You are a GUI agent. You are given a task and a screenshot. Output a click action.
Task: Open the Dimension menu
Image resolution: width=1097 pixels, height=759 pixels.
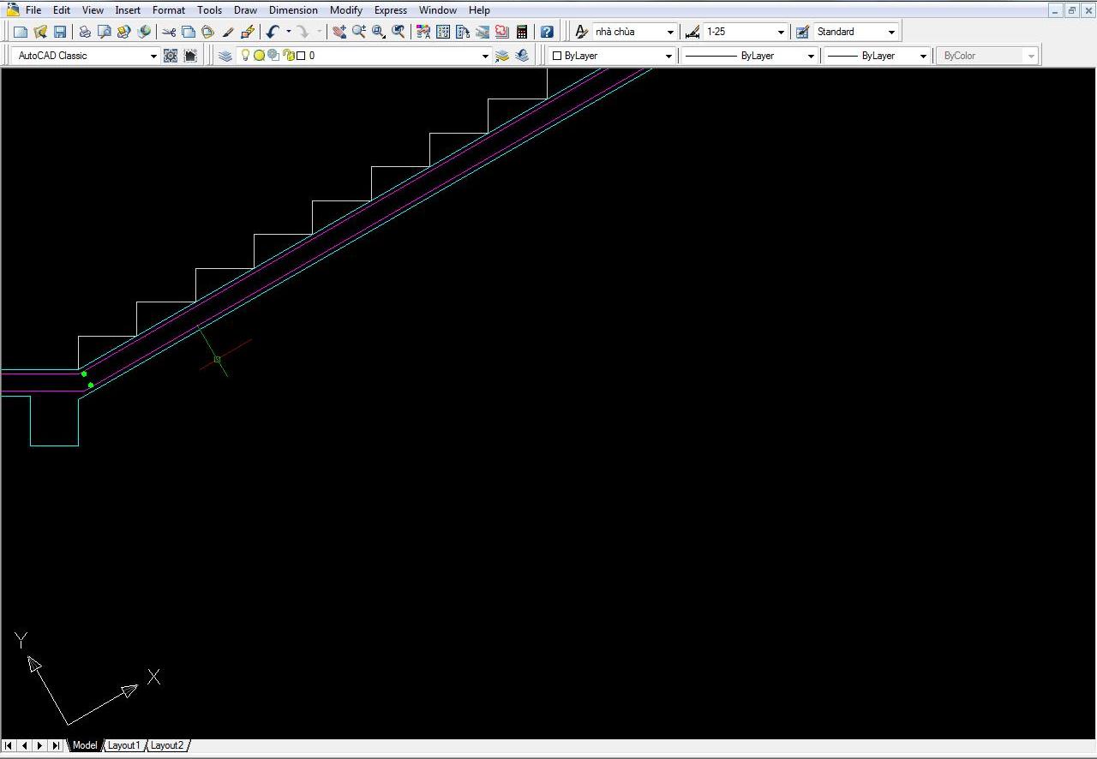(x=293, y=10)
